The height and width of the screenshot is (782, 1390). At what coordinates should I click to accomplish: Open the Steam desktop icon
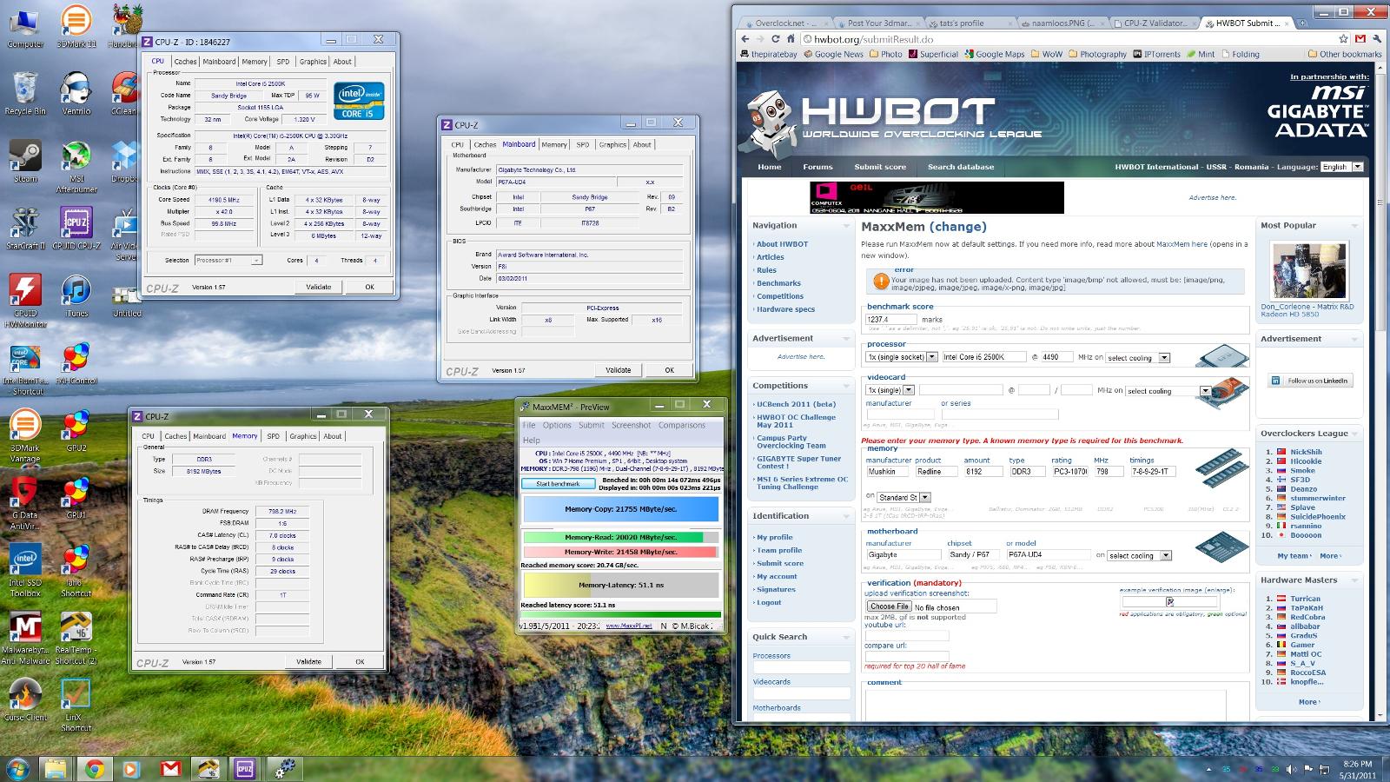(25, 161)
